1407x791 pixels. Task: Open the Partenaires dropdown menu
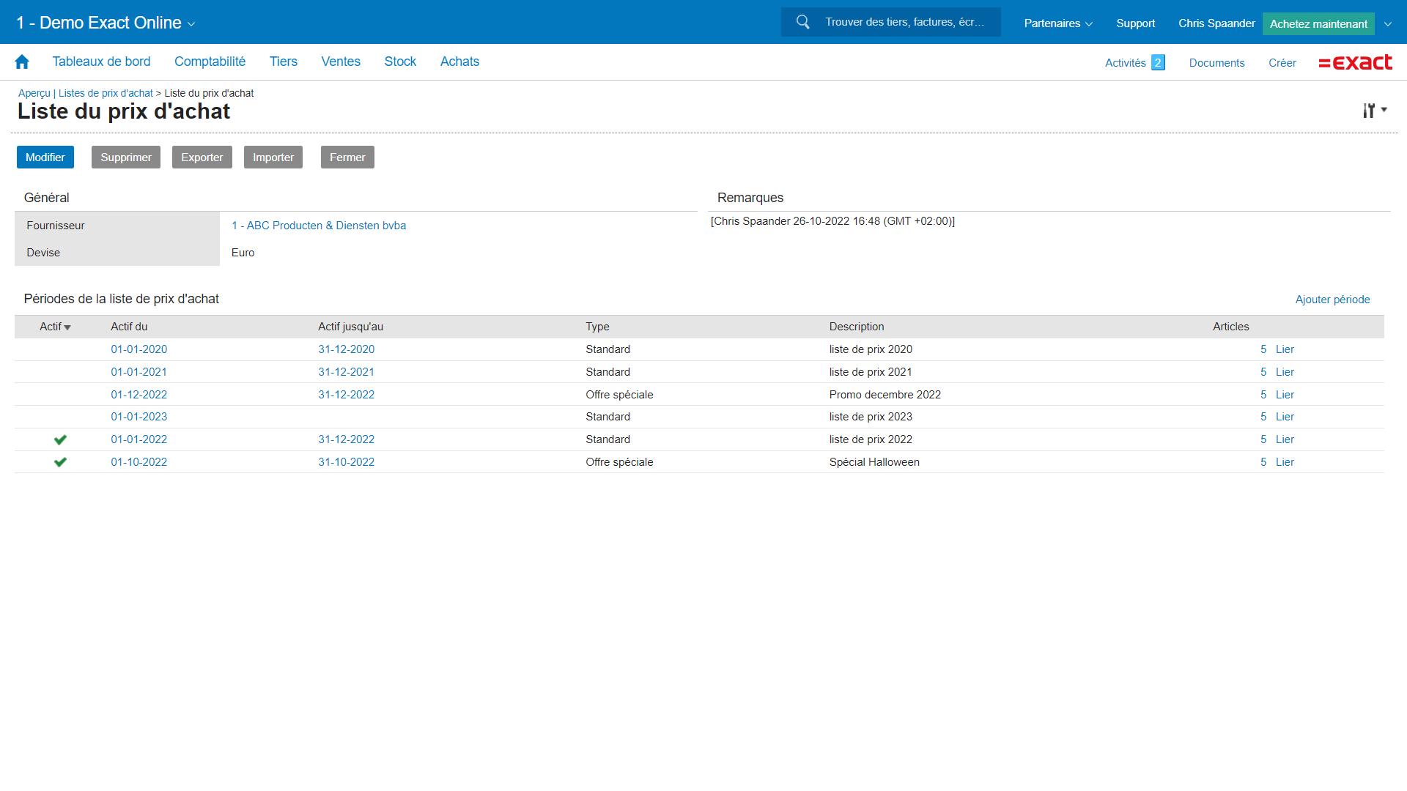1058,23
